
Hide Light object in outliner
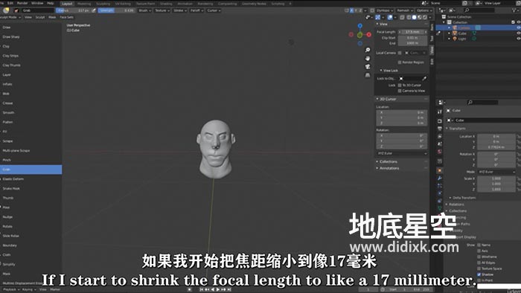point(518,39)
